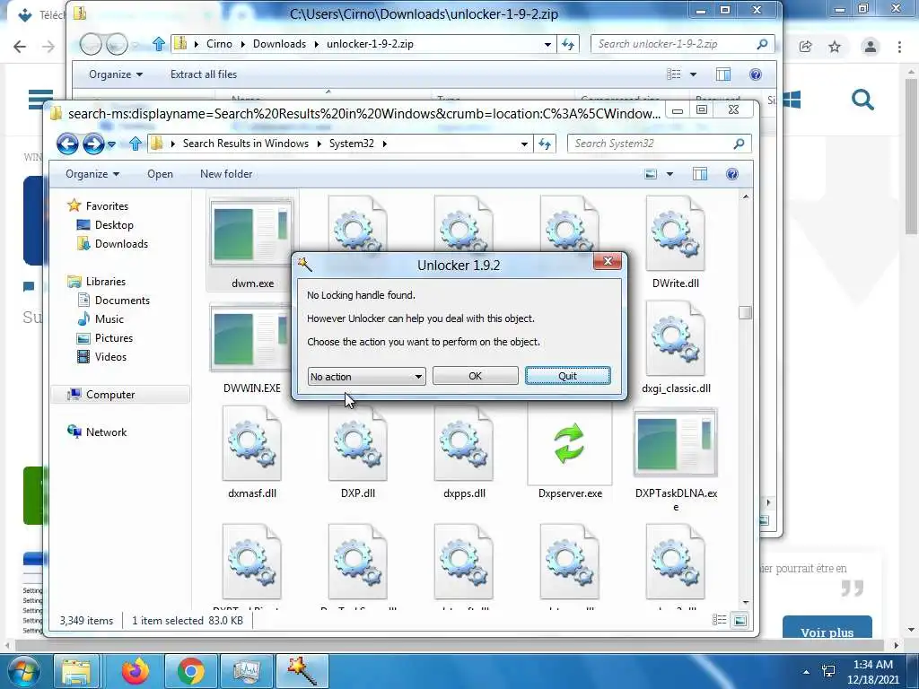Viewport: 919px width, 689px height.
Task: Click Voir plus button on webpage
Action: [x=827, y=630]
